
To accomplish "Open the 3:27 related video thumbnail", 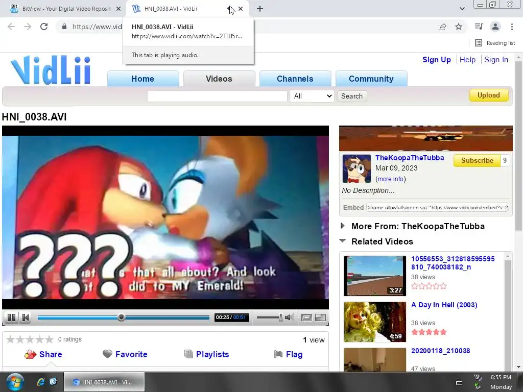I will pos(375,276).
